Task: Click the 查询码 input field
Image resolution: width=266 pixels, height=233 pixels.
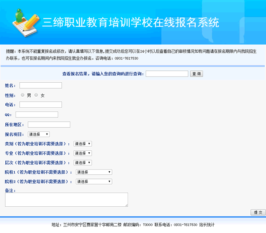Action: pos(167,74)
